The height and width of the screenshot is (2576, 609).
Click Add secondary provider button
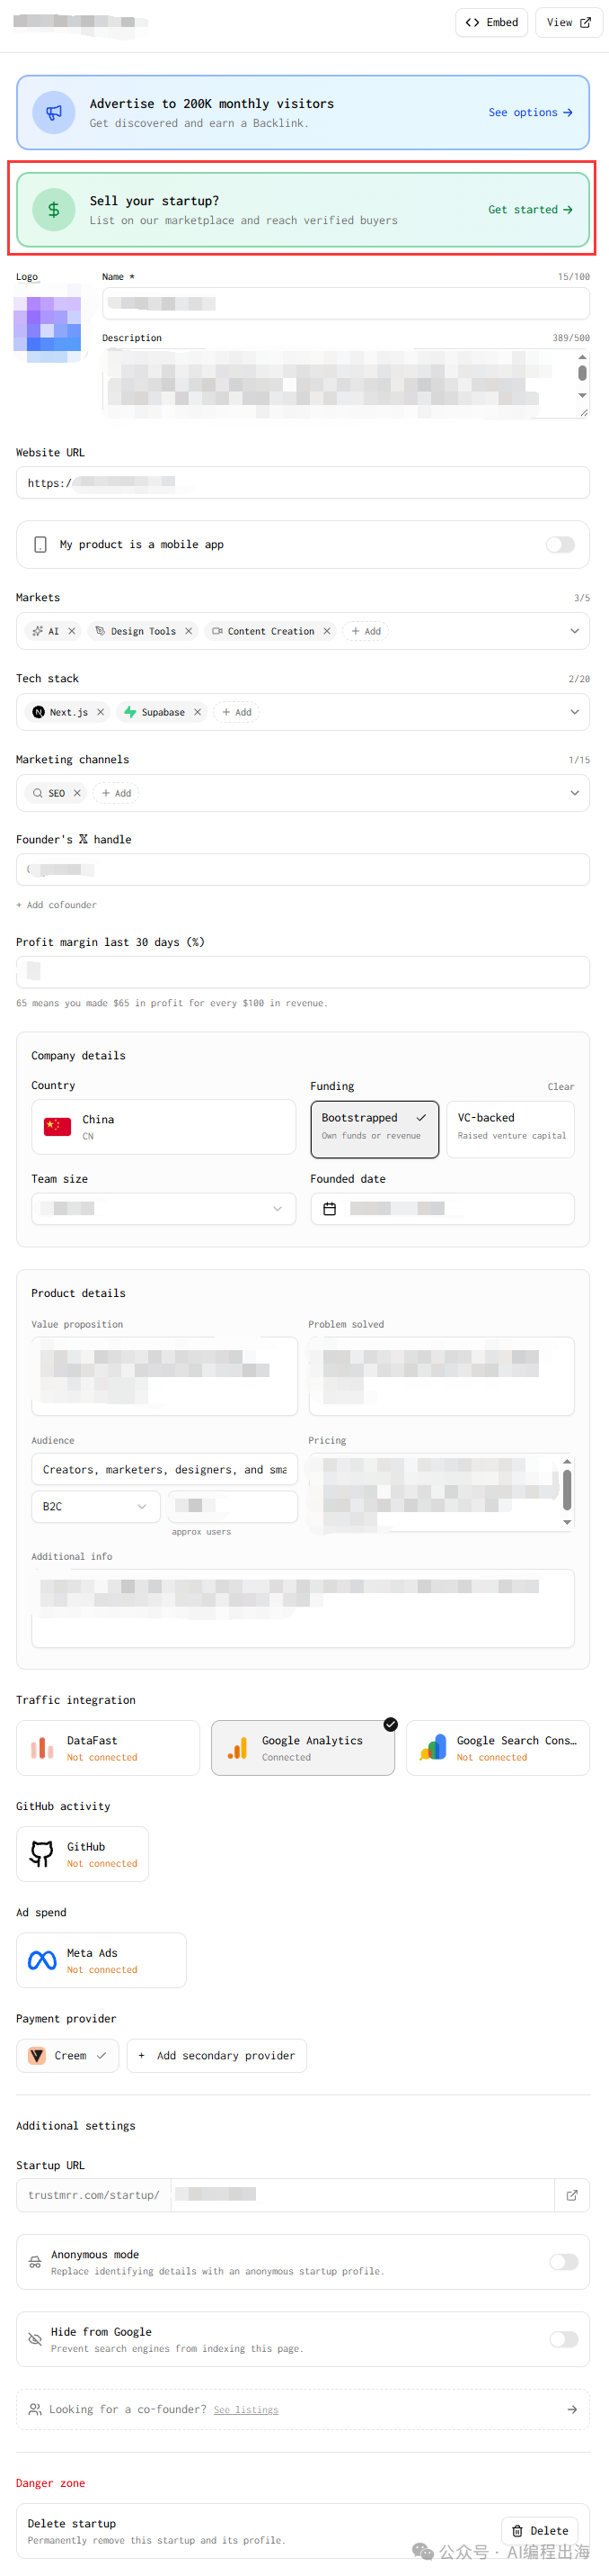(216, 2057)
